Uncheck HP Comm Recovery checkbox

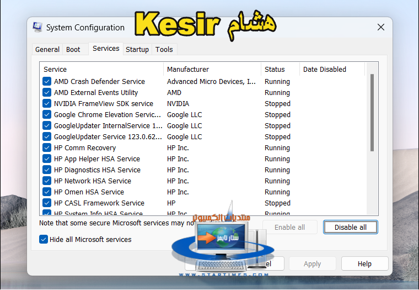point(47,147)
